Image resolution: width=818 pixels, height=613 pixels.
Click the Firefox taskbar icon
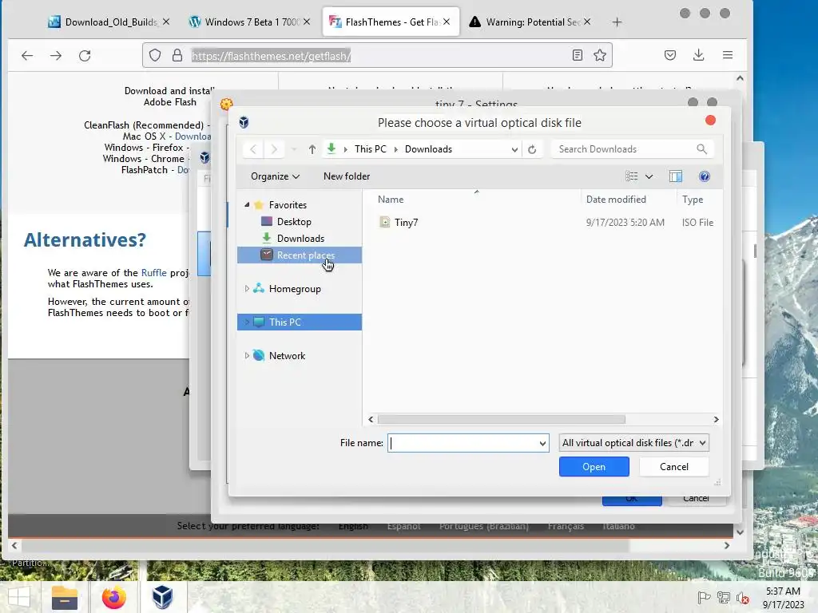coord(113,597)
